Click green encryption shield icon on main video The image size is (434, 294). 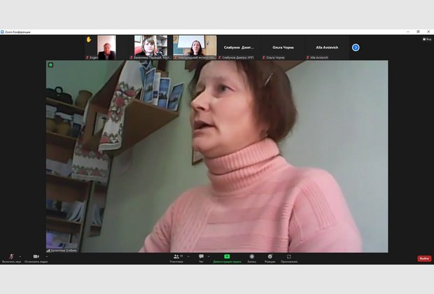[x=50, y=65]
